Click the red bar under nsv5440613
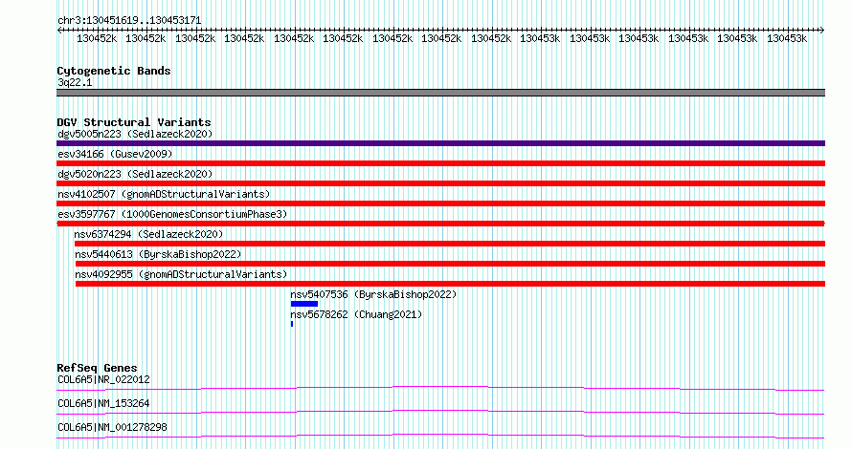The height and width of the screenshot is (449, 852). tap(450, 264)
